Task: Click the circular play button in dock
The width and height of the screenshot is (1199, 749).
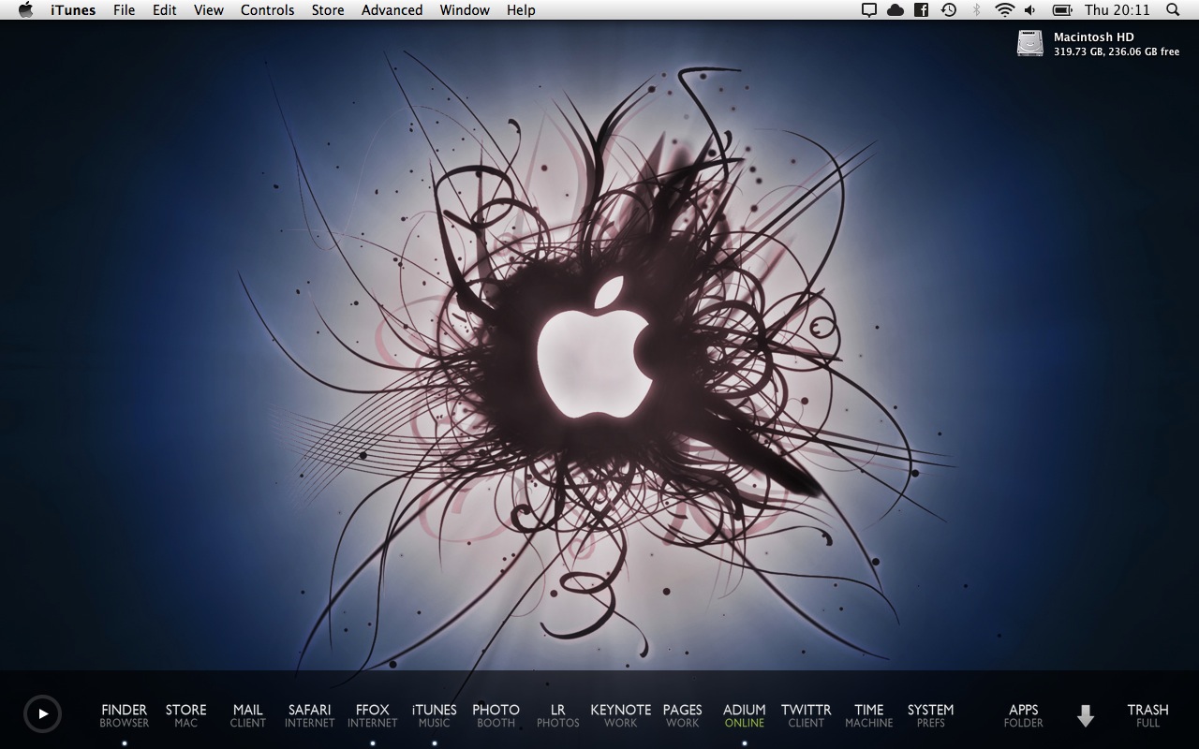Action: pos(42,713)
